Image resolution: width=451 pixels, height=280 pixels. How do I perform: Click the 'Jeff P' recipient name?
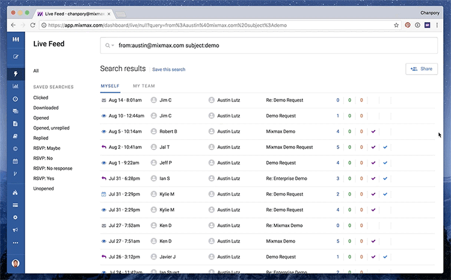pyautogui.click(x=166, y=163)
